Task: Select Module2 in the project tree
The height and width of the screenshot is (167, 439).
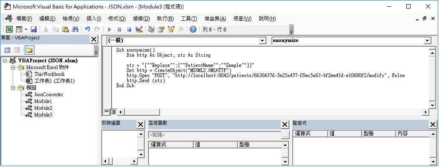Action: click(43, 108)
